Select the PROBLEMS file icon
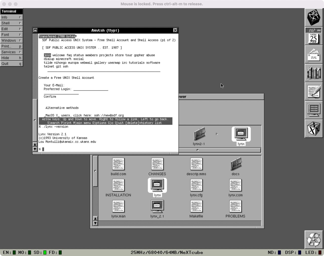Viewport: 324px width, 256px height. pos(235,206)
